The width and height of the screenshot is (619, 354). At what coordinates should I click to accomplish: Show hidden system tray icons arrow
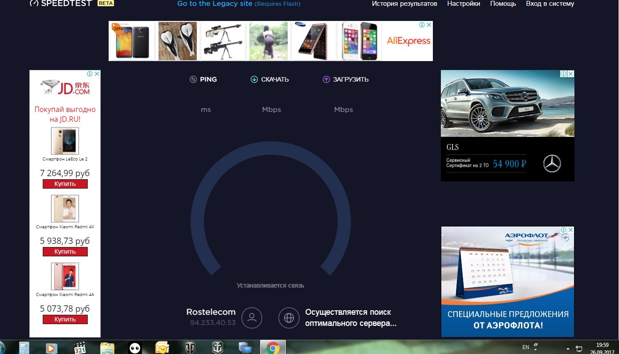(x=568, y=348)
